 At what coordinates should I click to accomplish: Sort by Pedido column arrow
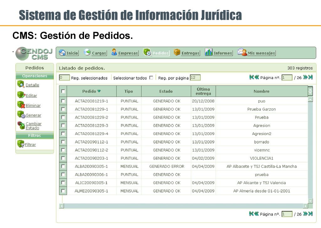(99, 91)
